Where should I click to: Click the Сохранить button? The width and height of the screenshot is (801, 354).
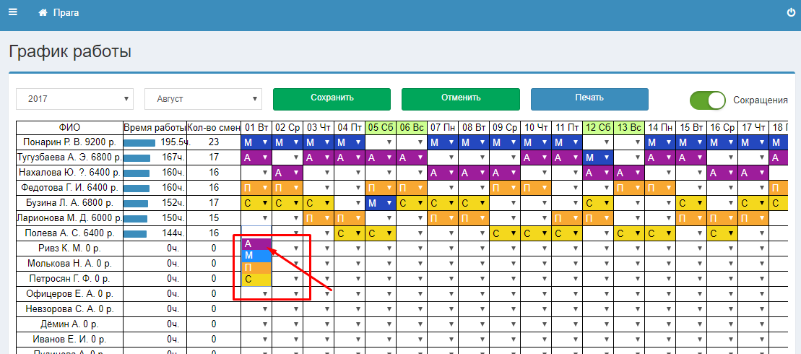click(332, 99)
